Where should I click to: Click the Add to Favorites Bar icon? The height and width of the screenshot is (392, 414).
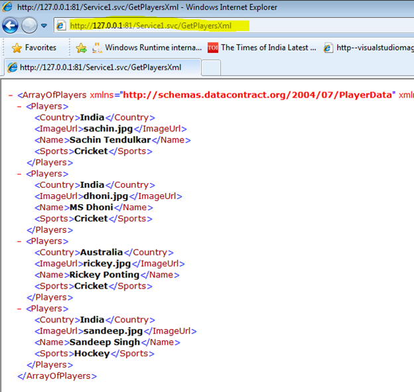click(x=81, y=48)
